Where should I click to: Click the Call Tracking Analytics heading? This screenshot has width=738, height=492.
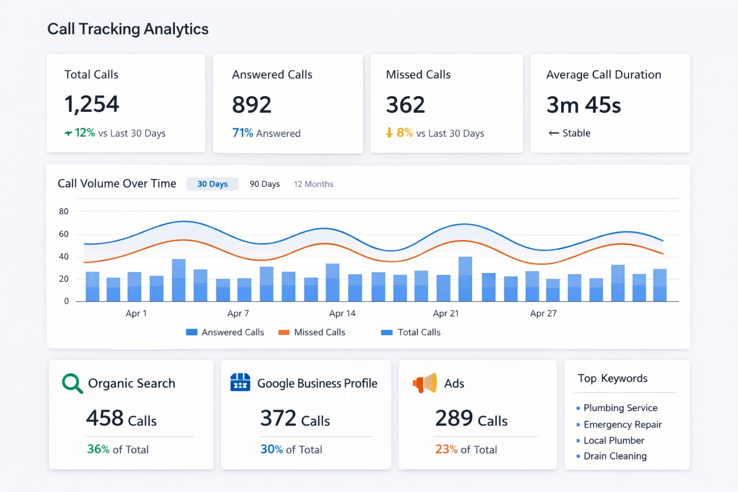128,29
